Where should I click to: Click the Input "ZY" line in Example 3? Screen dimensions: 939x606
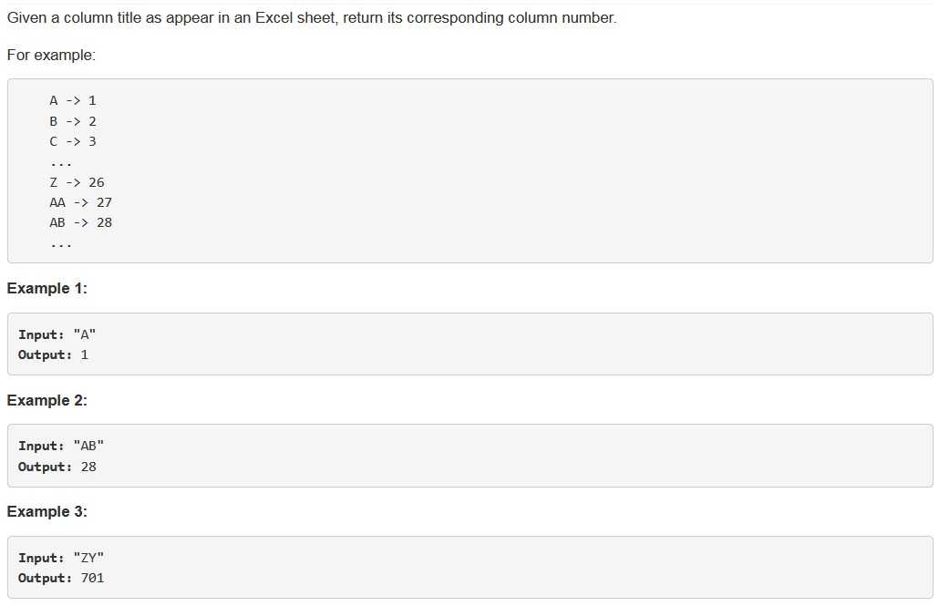[61, 558]
